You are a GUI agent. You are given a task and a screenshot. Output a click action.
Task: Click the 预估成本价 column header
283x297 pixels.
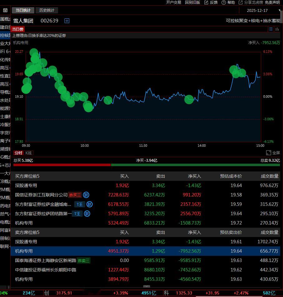tap(231, 176)
